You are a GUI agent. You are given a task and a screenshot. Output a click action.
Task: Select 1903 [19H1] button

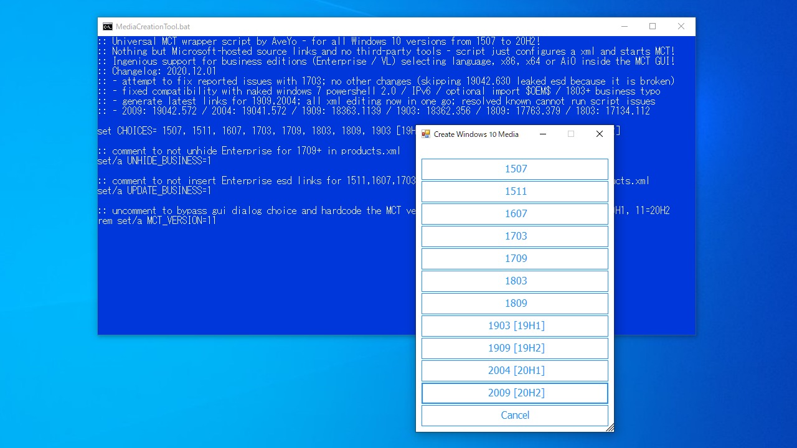point(515,325)
